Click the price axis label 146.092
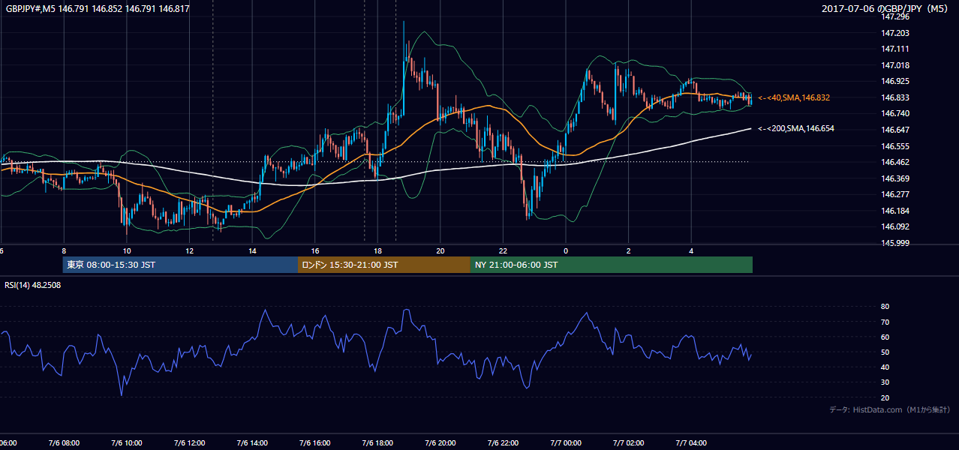Screen dimensions: 959x450 pos(896,226)
